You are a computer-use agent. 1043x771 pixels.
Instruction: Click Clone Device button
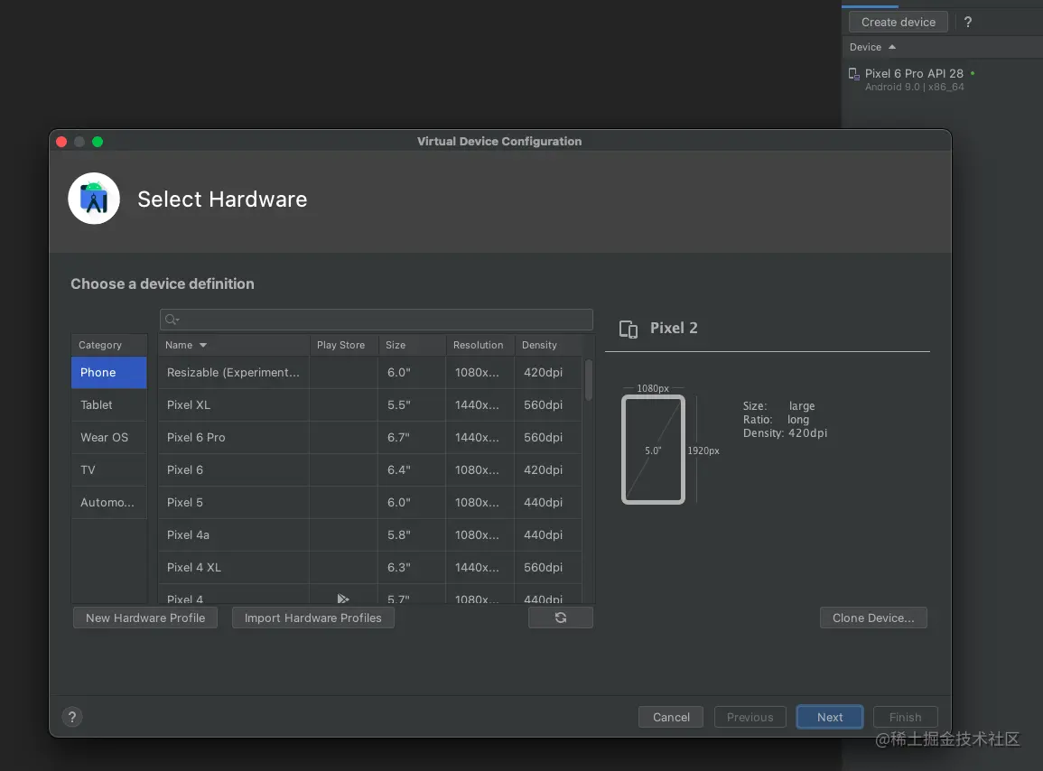872,618
